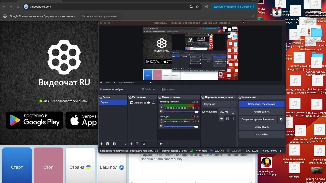Open source properties gear in Источники panel
Image resolution: width=326 pixels, height=183 pixels.
coord(144,144)
